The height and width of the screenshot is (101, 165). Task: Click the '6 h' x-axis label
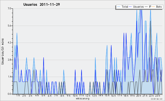(x=50, y=96)
